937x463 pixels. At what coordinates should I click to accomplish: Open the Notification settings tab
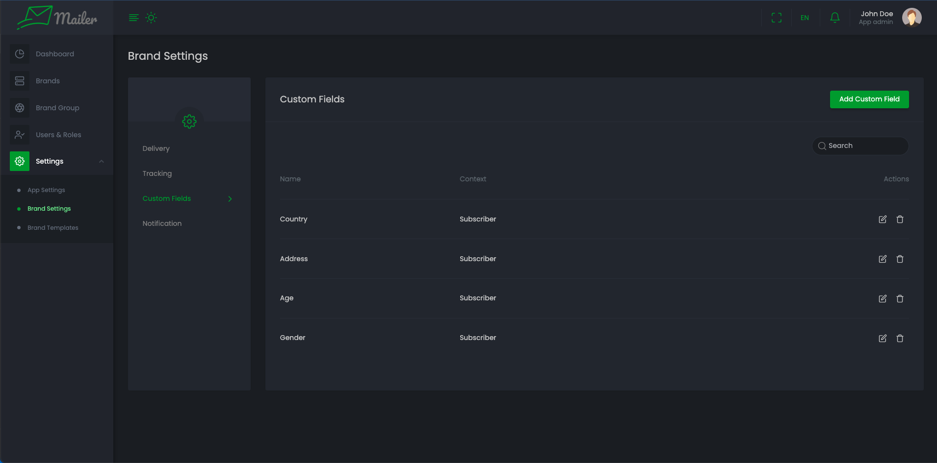coord(162,223)
